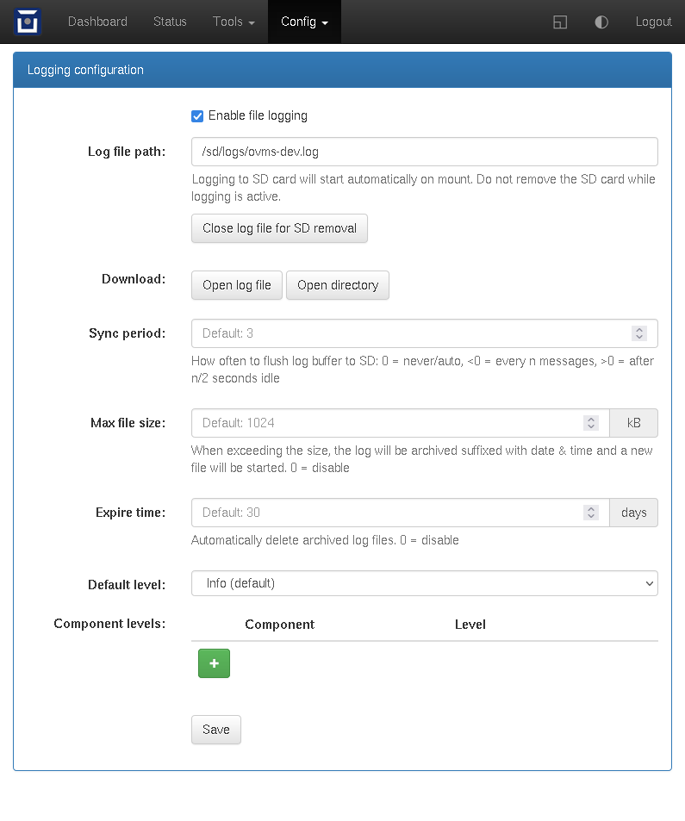685x821 pixels.
Task: Click into the Log file path field
Action: click(424, 152)
